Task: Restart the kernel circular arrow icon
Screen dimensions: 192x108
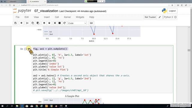Action: pos(64,23)
